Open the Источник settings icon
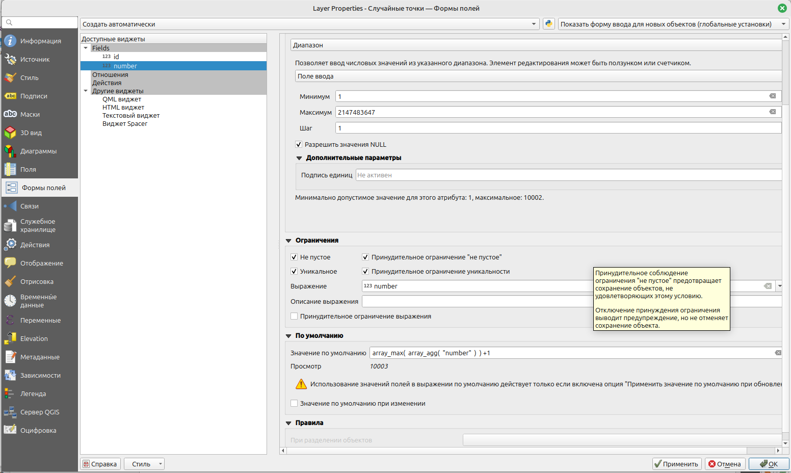The width and height of the screenshot is (791, 473). (x=10, y=60)
